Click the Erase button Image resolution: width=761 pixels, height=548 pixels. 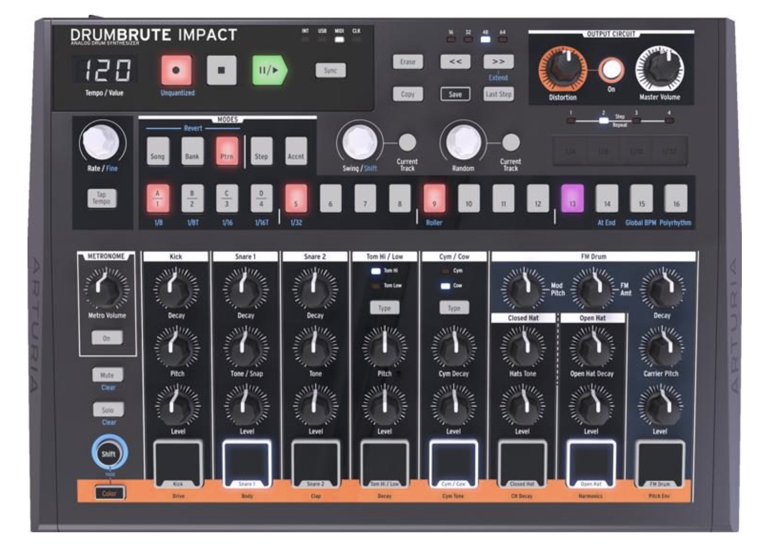408,62
